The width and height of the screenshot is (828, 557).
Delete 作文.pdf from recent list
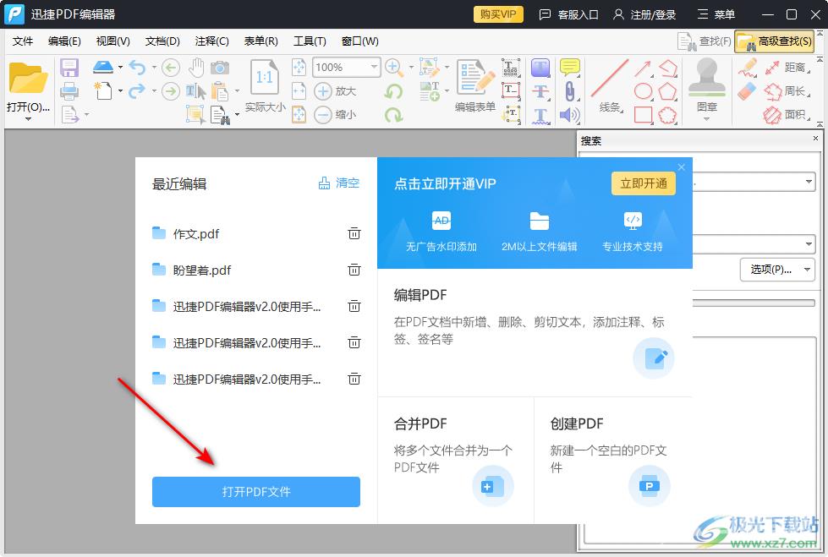[354, 233]
